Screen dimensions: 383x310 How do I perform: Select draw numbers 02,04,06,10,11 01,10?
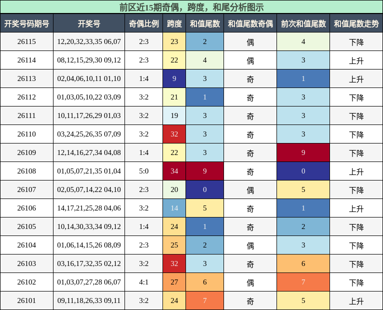[x=89, y=78]
